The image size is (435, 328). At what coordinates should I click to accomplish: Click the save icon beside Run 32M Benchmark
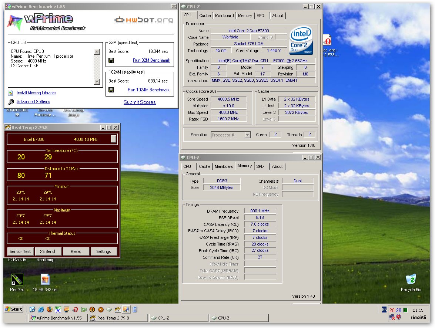click(111, 60)
